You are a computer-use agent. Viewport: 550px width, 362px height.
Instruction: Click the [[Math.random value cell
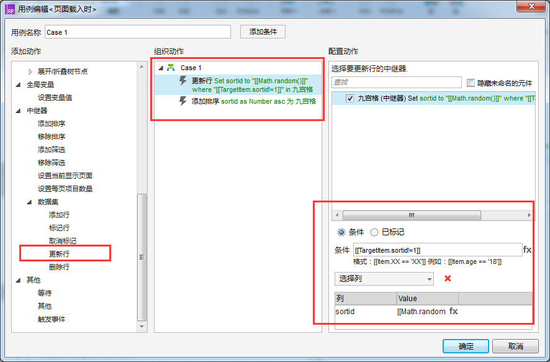[x=422, y=312]
